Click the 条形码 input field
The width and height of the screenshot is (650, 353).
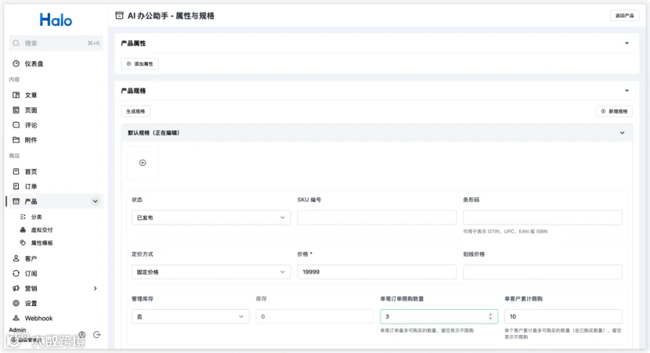pyautogui.click(x=542, y=217)
